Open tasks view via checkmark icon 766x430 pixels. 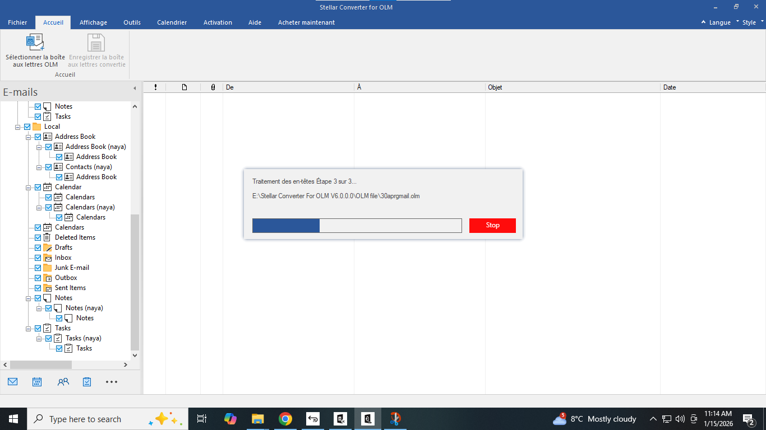[x=87, y=381]
